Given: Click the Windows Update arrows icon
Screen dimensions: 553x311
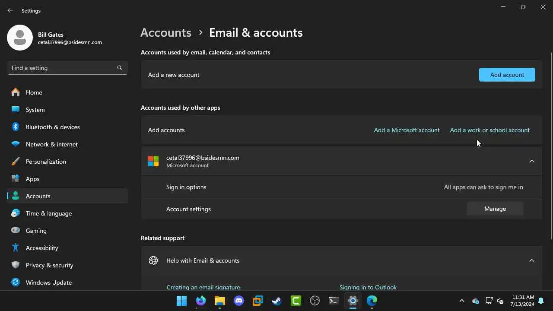Looking at the screenshot, I should pyautogui.click(x=16, y=282).
